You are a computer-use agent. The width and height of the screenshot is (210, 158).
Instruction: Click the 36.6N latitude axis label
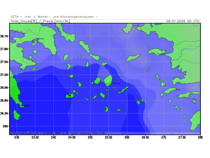tap(5, 100)
